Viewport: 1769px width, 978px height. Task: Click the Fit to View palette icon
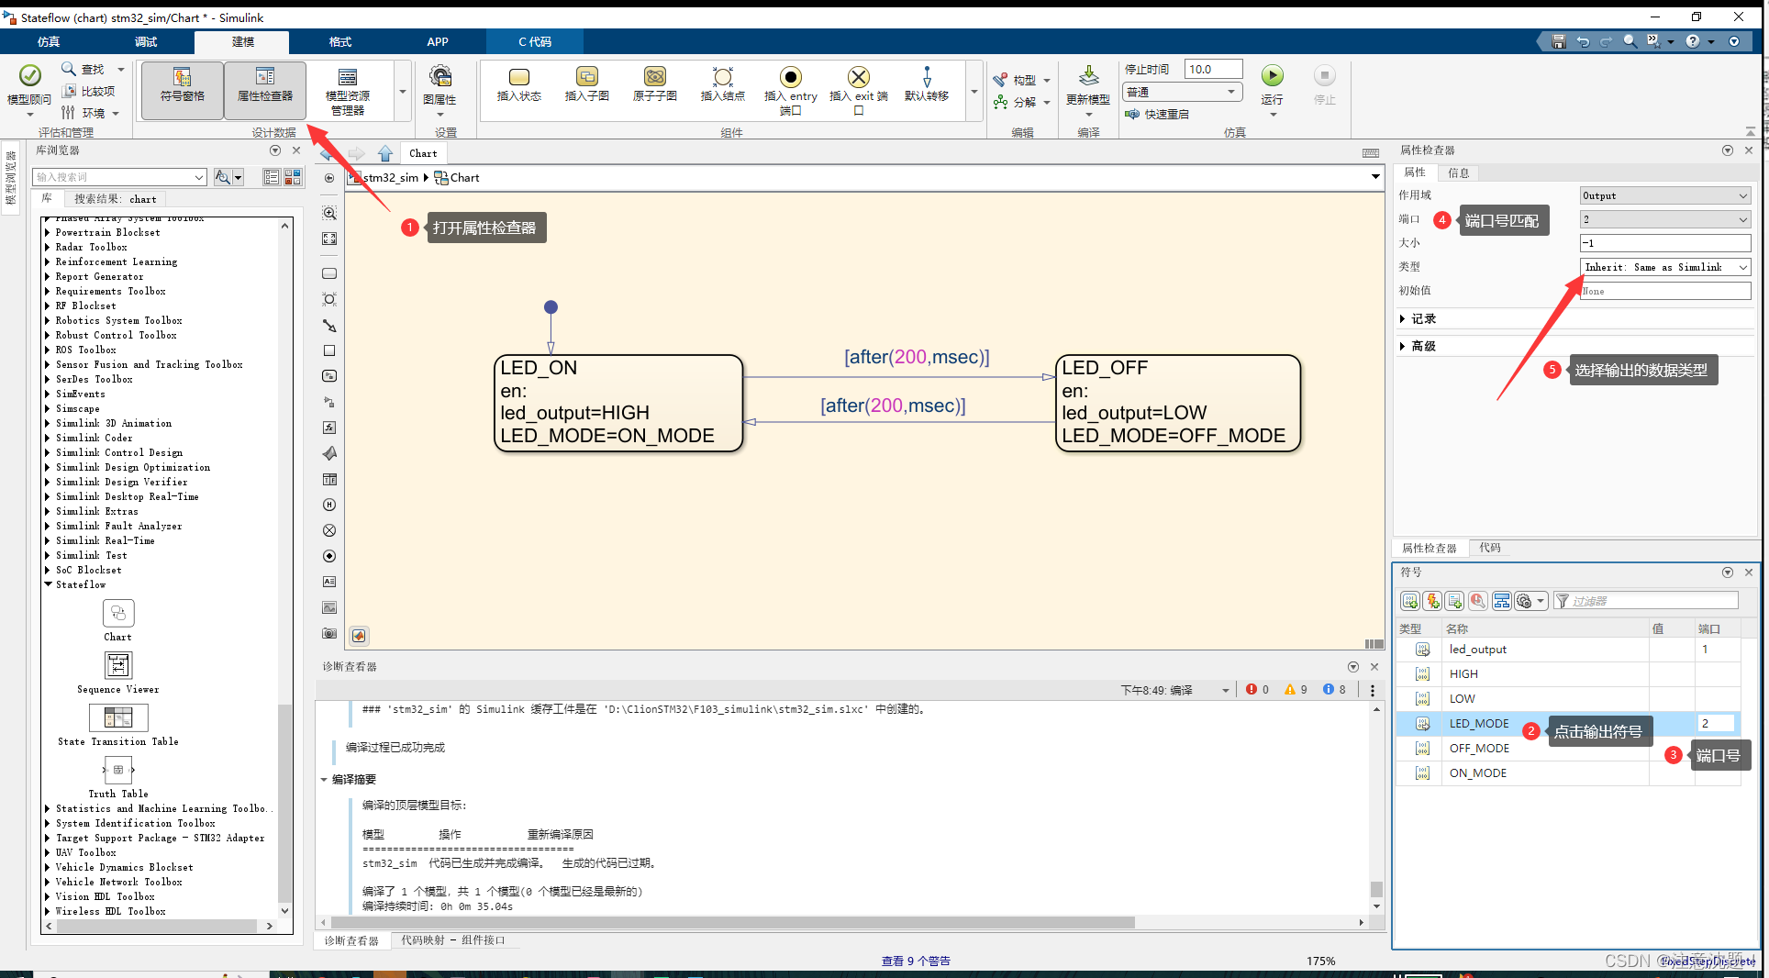click(x=329, y=239)
